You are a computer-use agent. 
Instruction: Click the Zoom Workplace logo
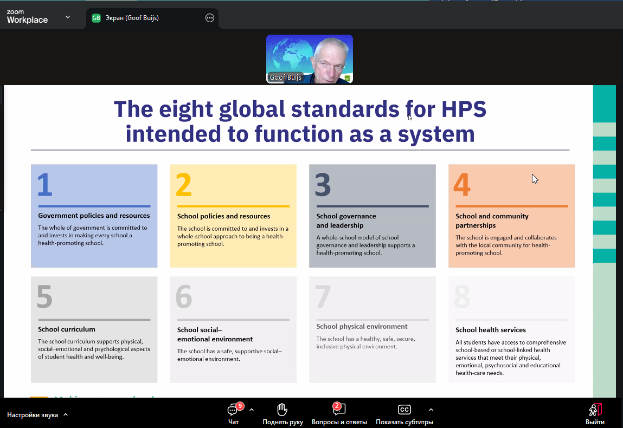[27, 17]
